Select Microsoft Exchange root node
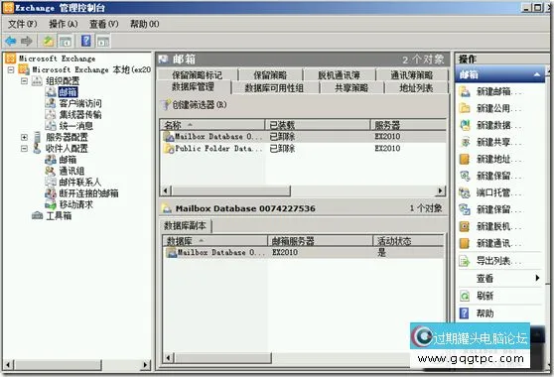 tap(57, 59)
